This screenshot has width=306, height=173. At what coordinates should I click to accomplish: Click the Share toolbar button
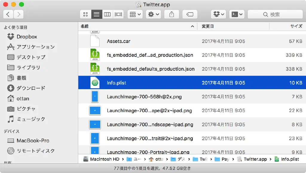(172, 14)
